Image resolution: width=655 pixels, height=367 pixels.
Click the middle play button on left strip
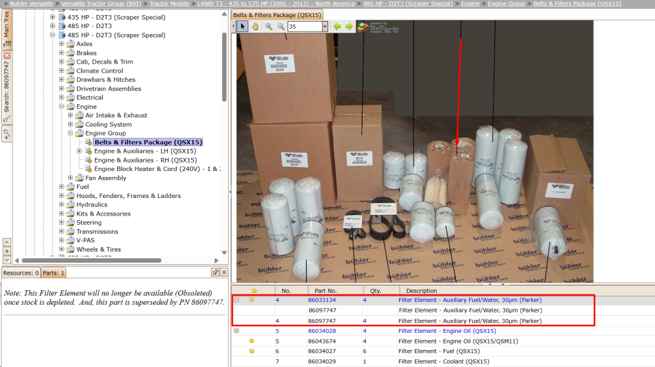[7, 251]
